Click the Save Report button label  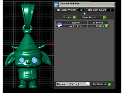tap(89, 17)
